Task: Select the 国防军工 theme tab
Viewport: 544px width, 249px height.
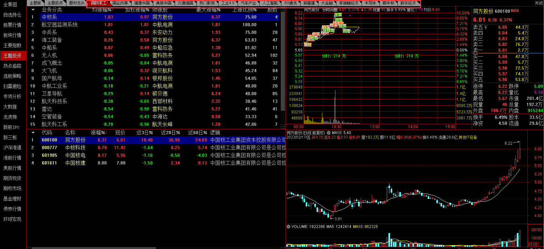Action: click(x=98, y=3)
